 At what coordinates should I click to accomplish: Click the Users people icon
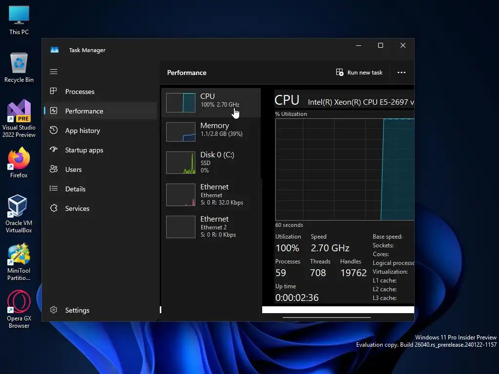tap(54, 169)
